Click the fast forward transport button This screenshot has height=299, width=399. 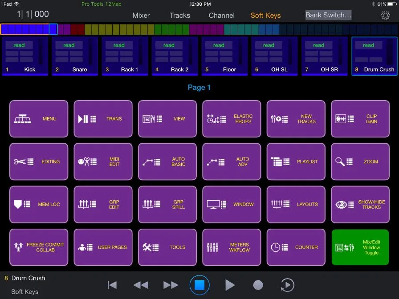point(171,285)
